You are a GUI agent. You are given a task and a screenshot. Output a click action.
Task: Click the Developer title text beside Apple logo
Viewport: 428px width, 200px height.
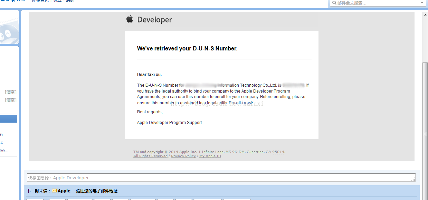(x=154, y=20)
